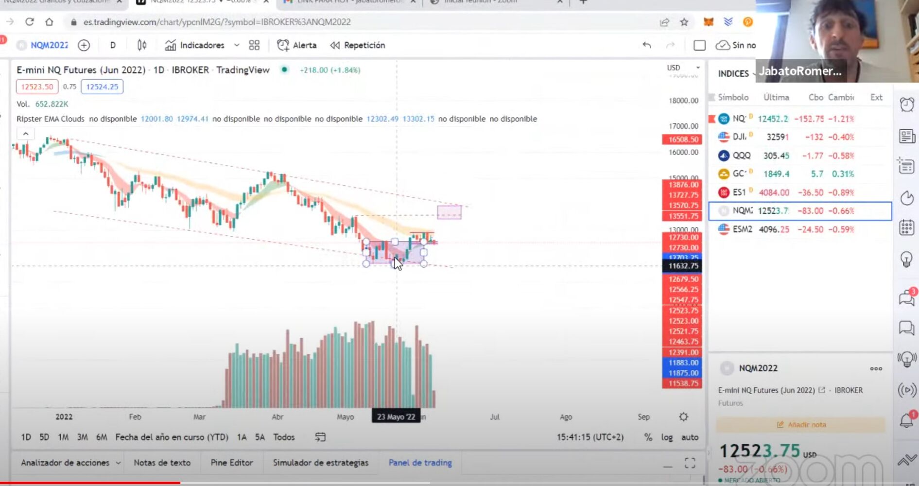
Task: Toggle percent scale on the price axis
Action: tap(648, 437)
